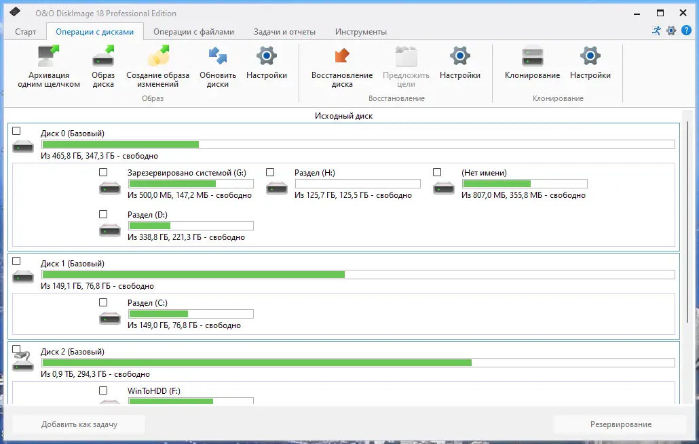The width and height of the screenshot is (699, 444).
Task: Check the «Раздел (H:)» checkbox
Action: (x=270, y=172)
